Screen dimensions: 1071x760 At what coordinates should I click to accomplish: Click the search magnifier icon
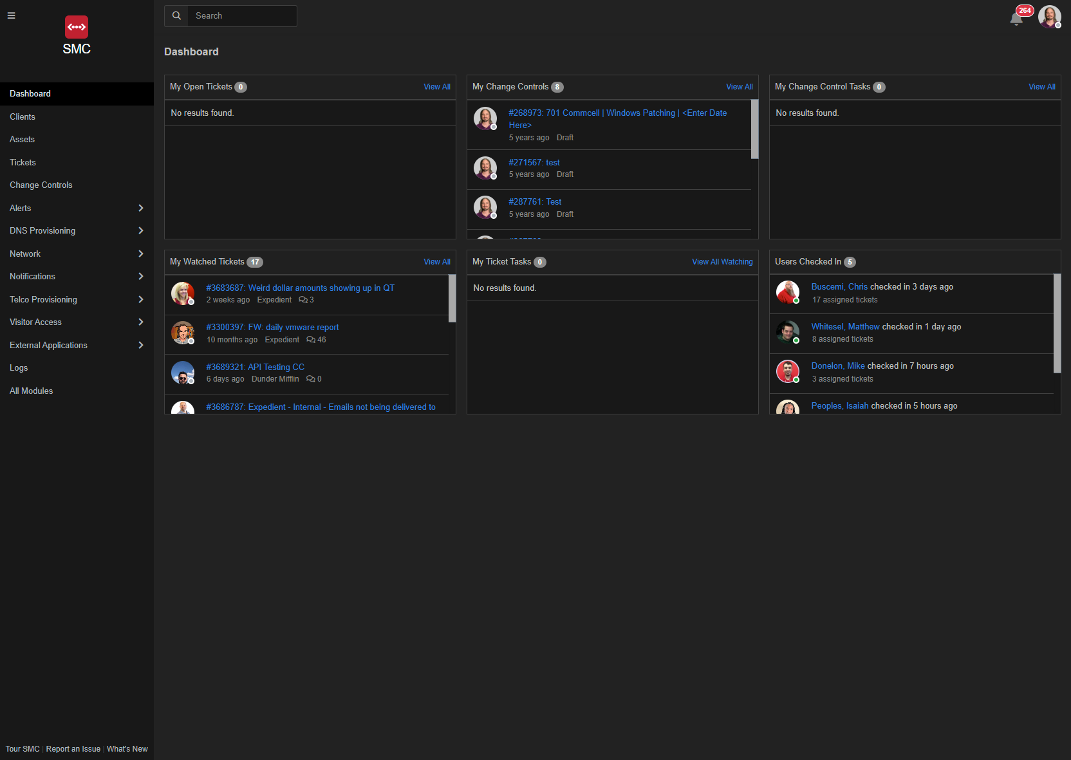coord(176,15)
